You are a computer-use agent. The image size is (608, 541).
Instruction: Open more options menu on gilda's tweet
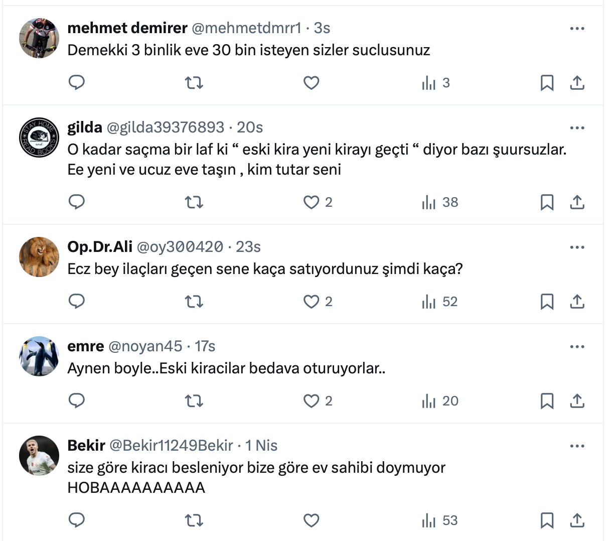pos(577,128)
